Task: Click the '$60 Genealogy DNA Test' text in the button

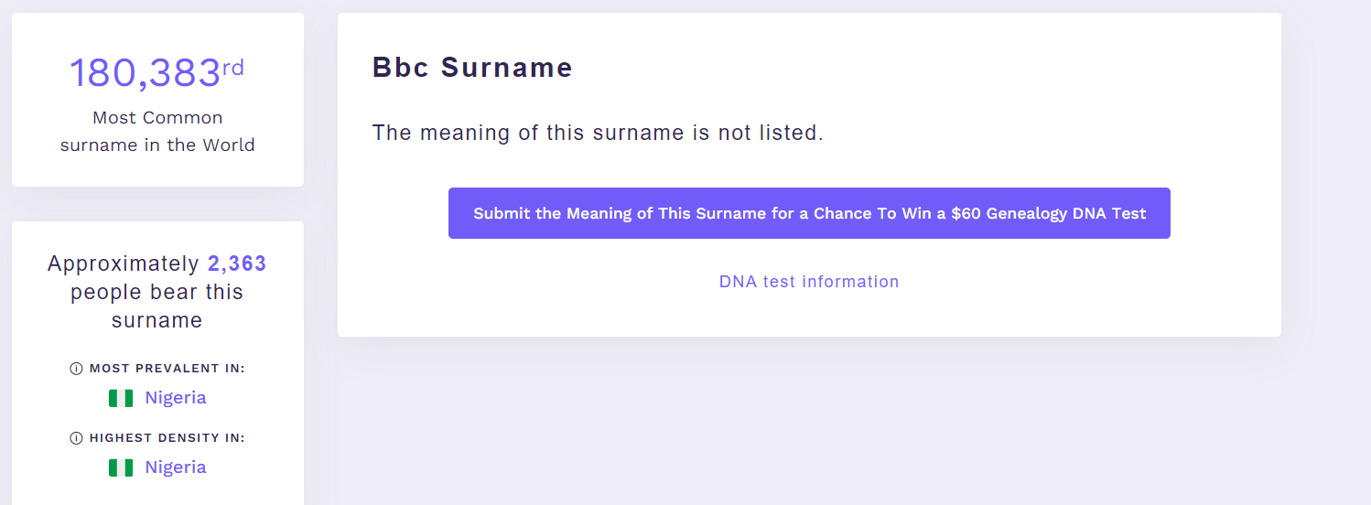Action: tap(1049, 213)
